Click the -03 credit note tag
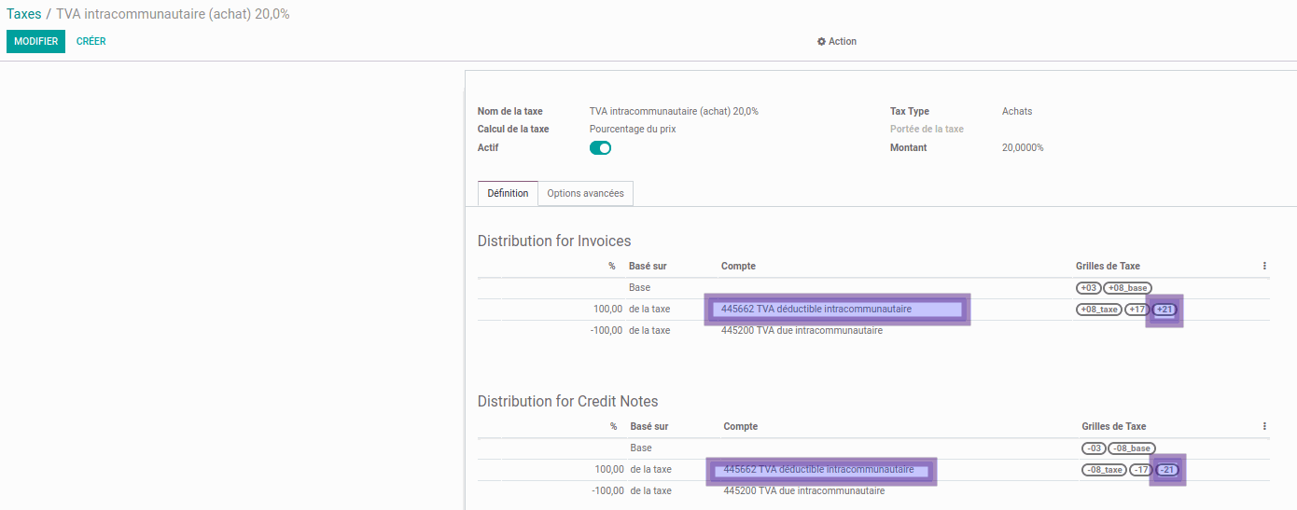This screenshot has height=510, width=1297. (1093, 448)
